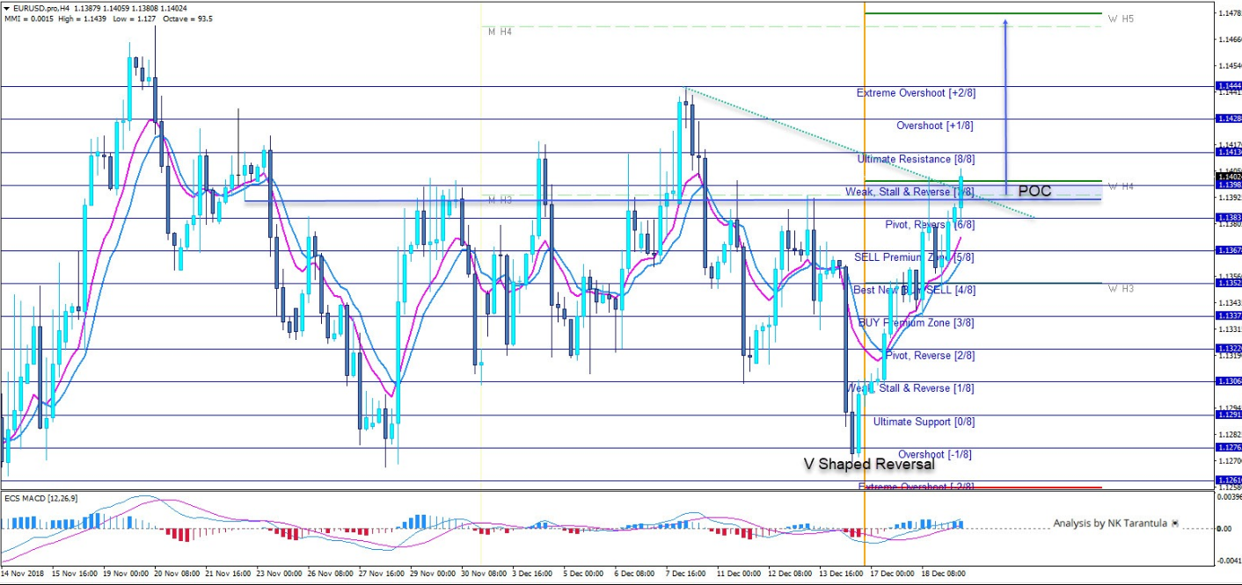
Task: Click the Weak, Stall & Reverse [7/8] label
Action: [x=910, y=191]
